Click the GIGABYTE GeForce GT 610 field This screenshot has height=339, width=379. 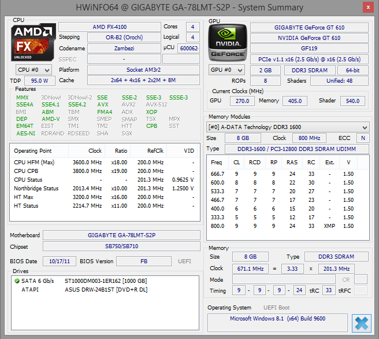click(x=309, y=27)
